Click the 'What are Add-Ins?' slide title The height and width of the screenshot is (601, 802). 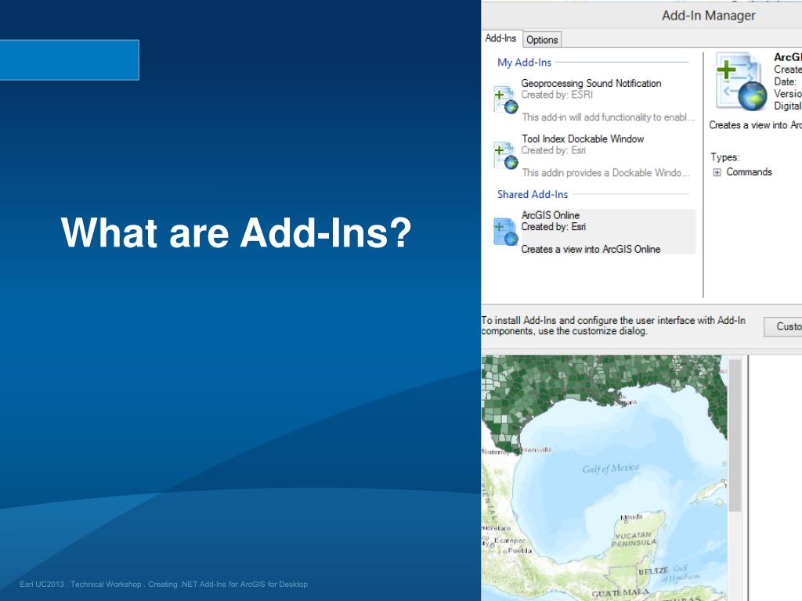click(x=236, y=232)
